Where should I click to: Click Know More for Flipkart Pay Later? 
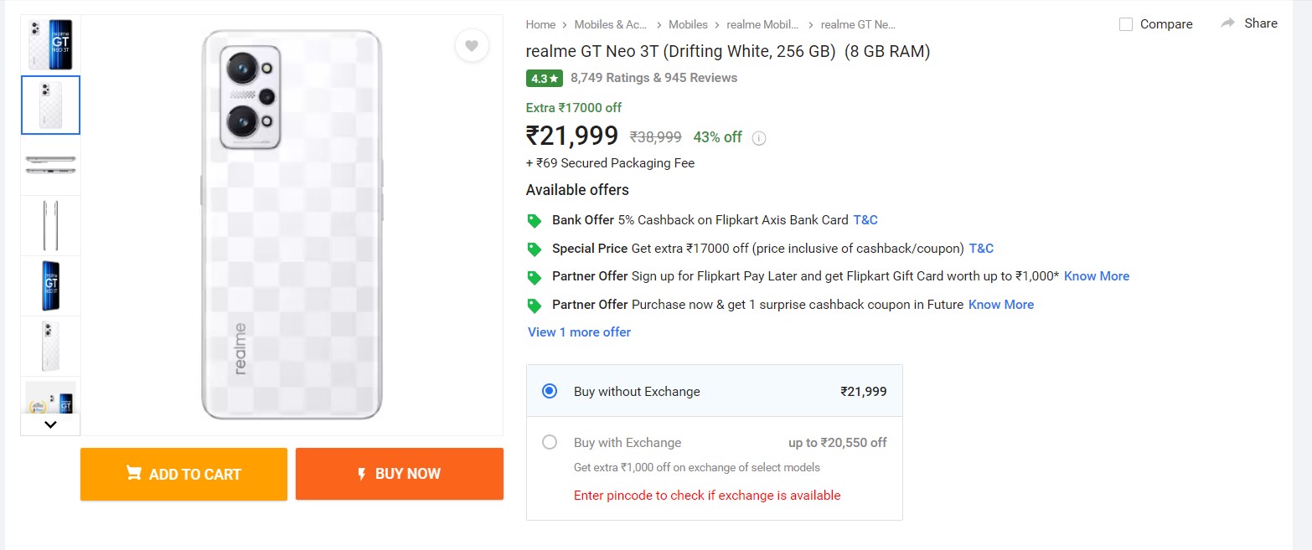[1097, 276]
